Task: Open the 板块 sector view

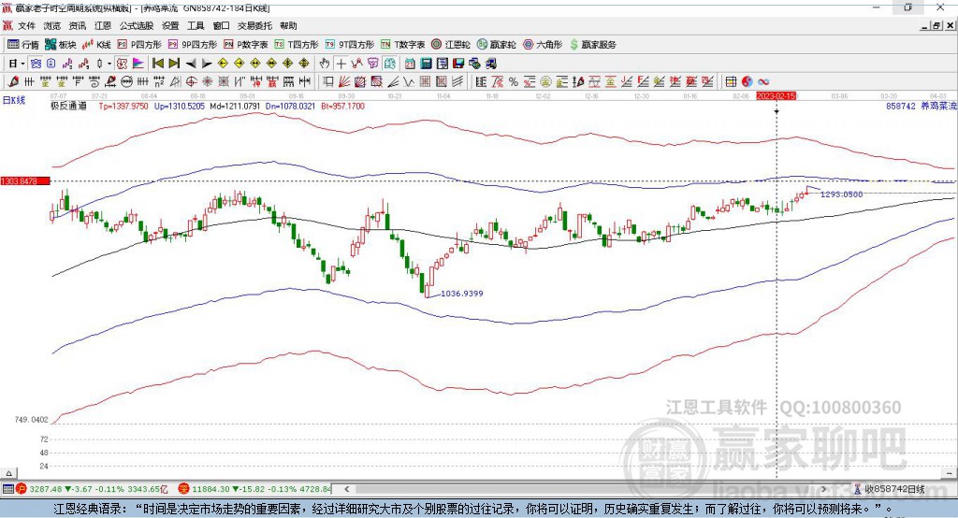Action: pyautogui.click(x=61, y=44)
